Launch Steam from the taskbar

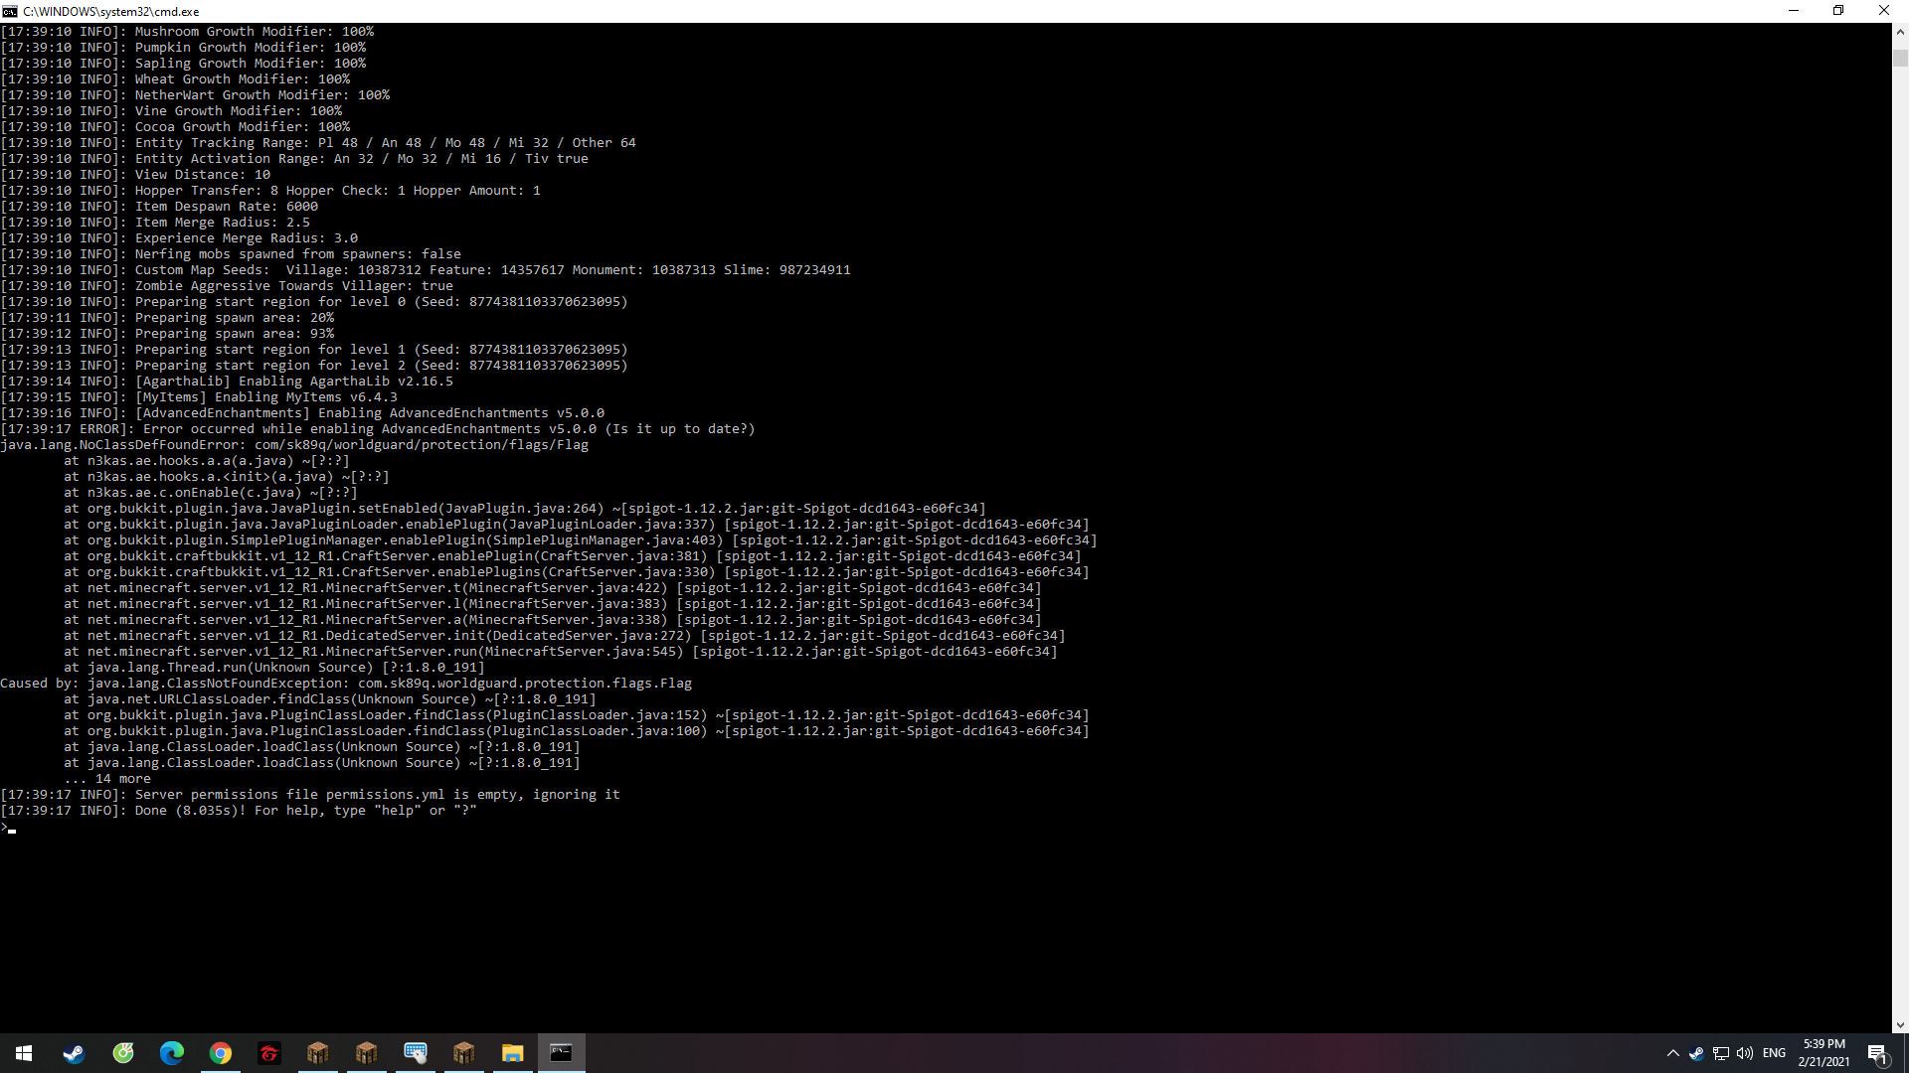pyautogui.click(x=74, y=1053)
